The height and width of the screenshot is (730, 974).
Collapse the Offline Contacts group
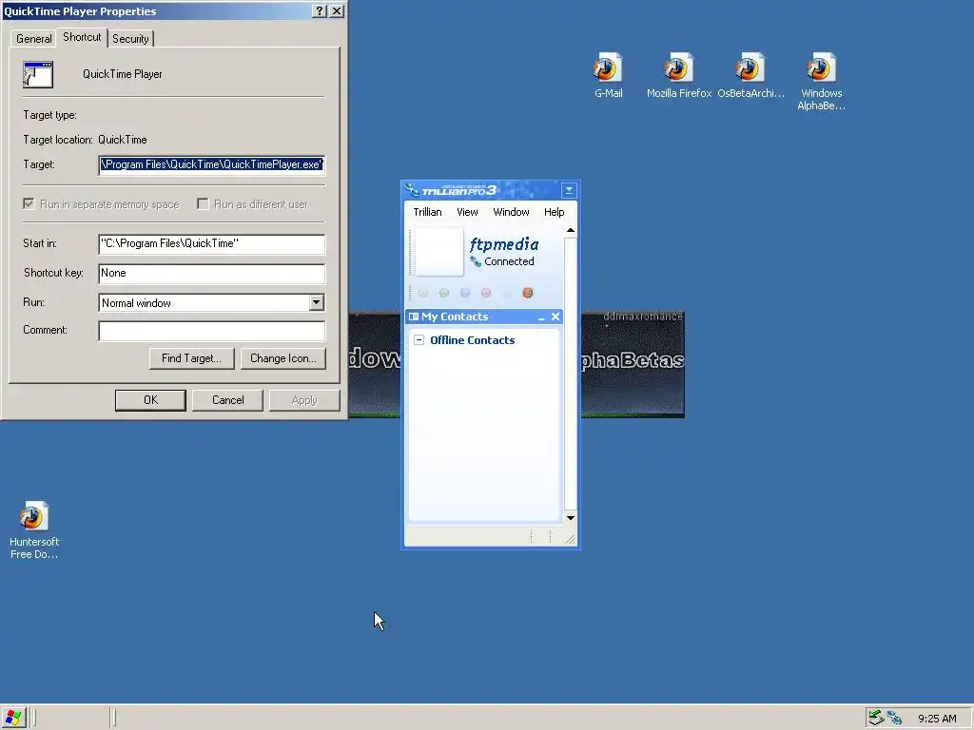tap(419, 339)
